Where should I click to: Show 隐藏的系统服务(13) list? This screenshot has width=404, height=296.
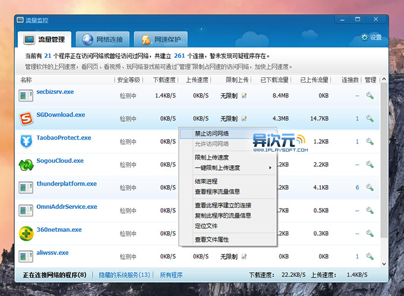(124, 275)
